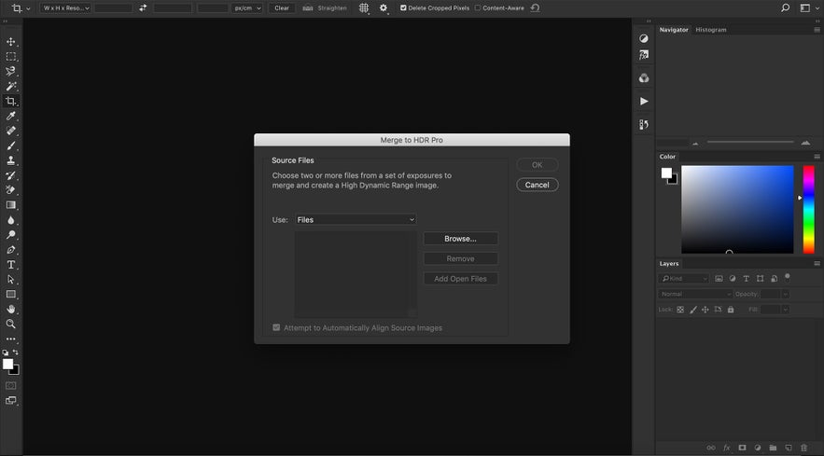This screenshot has height=456, width=824.
Task: Toggle Attempt to Automatically Align Source Images
Action: tap(276, 327)
